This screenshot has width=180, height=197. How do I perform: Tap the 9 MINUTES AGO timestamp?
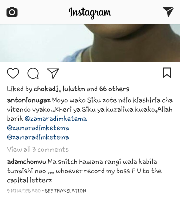(24, 191)
